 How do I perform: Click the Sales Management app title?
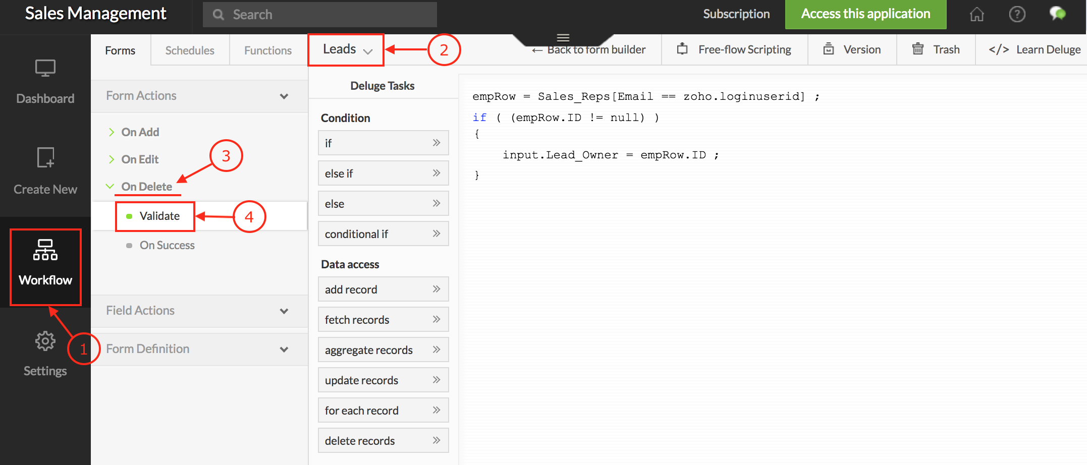tap(96, 14)
